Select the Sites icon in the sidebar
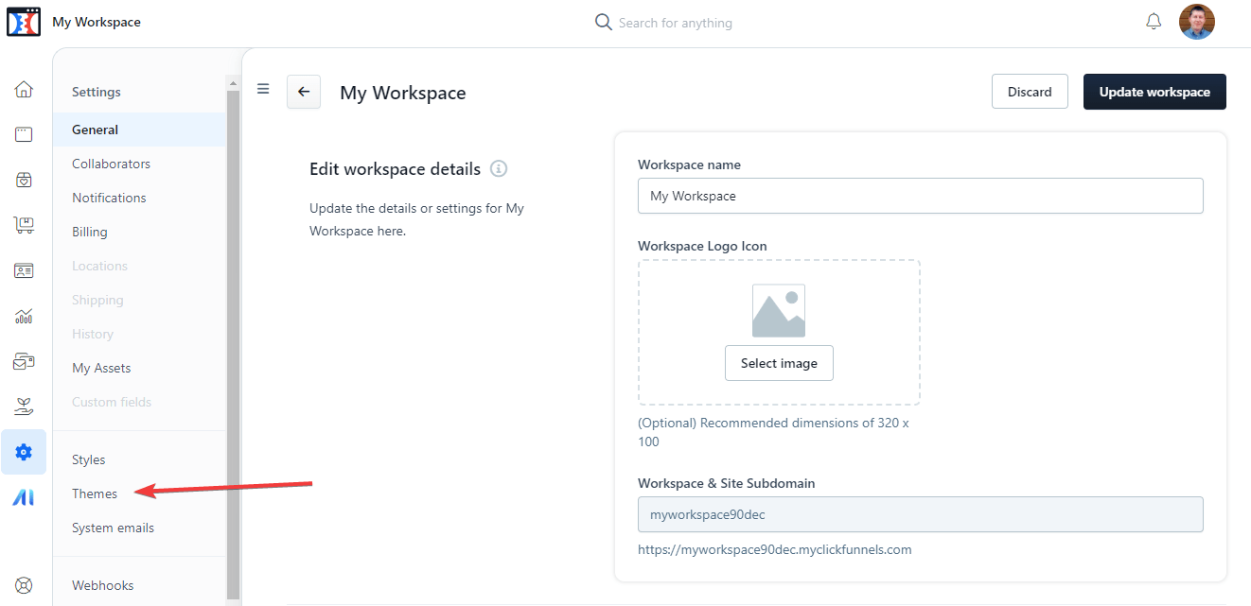The image size is (1251, 606). 24,133
